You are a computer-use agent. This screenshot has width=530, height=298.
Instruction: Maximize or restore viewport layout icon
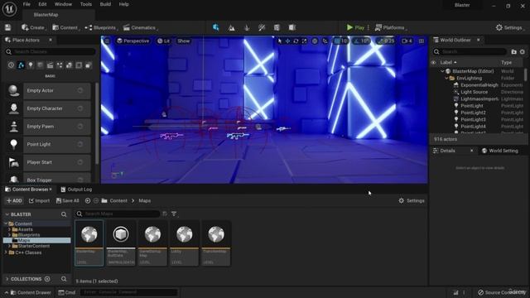[x=422, y=41]
